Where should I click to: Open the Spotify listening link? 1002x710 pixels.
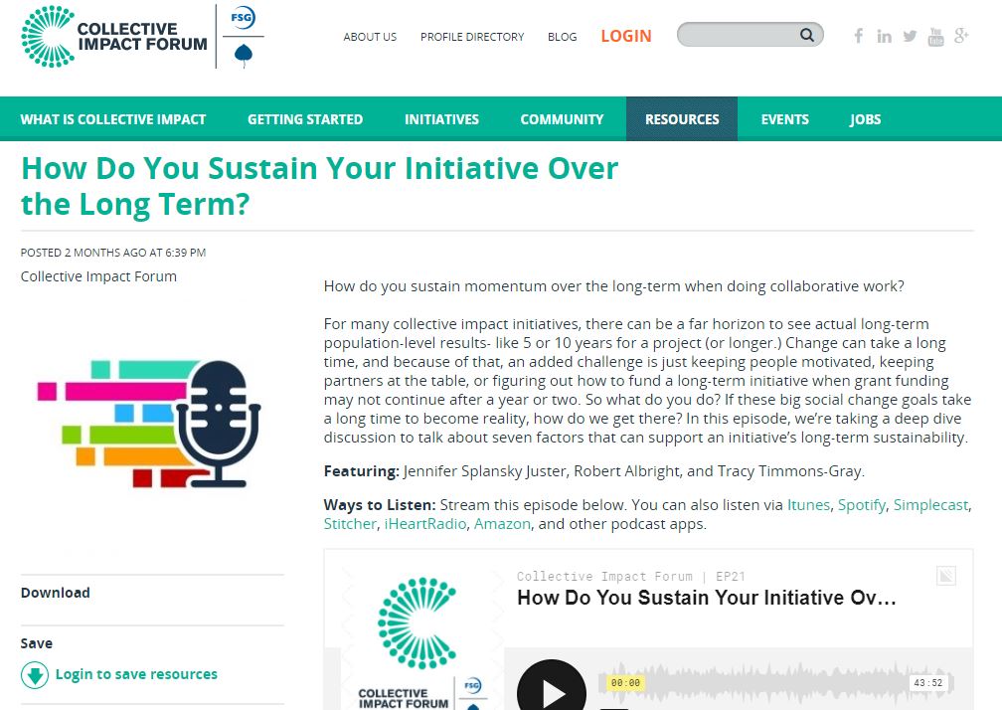(x=861, y=505)
